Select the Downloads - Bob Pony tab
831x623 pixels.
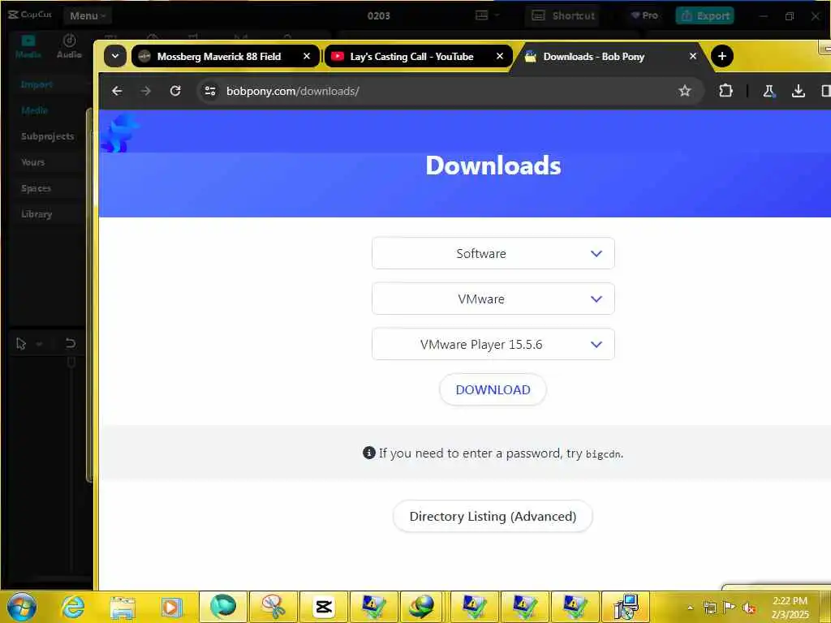[593, 56]
